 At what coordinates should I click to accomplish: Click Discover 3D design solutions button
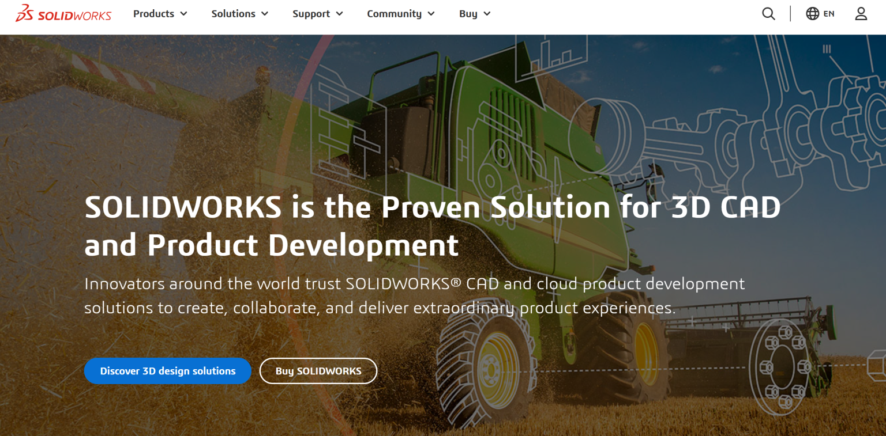click(168, 371)
